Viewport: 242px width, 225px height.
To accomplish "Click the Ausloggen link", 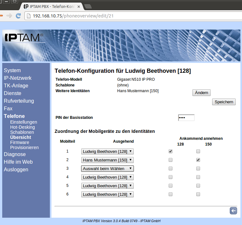I will click(16, 170).
